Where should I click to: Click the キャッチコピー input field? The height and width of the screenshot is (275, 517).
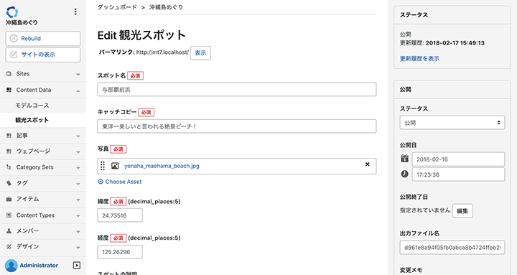(x=237, y=126)
